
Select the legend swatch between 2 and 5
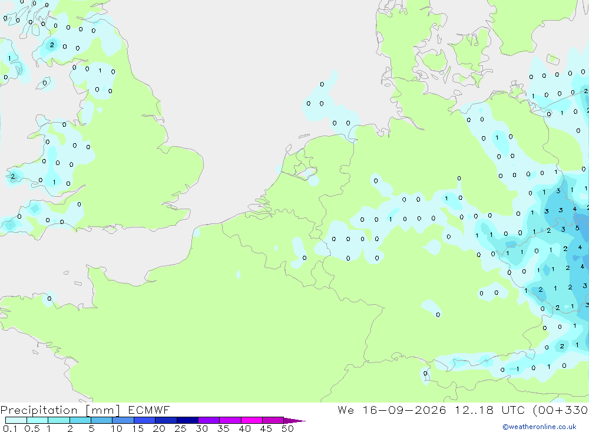pos(80,420)
